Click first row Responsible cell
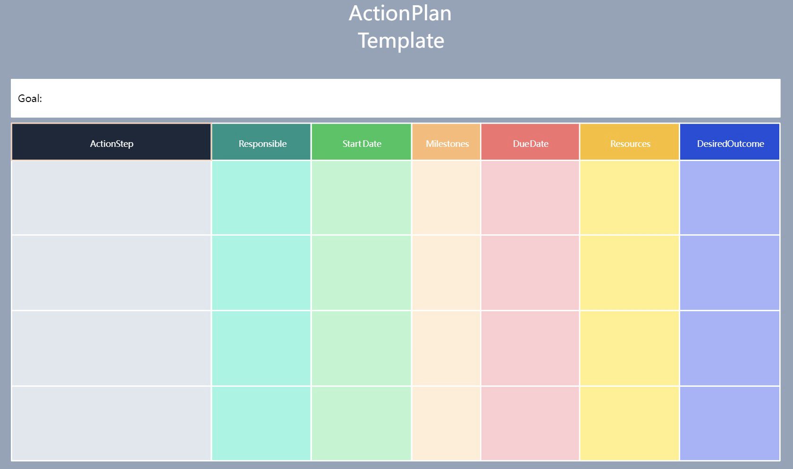This screenshot has height=469, width=793. 262,198
